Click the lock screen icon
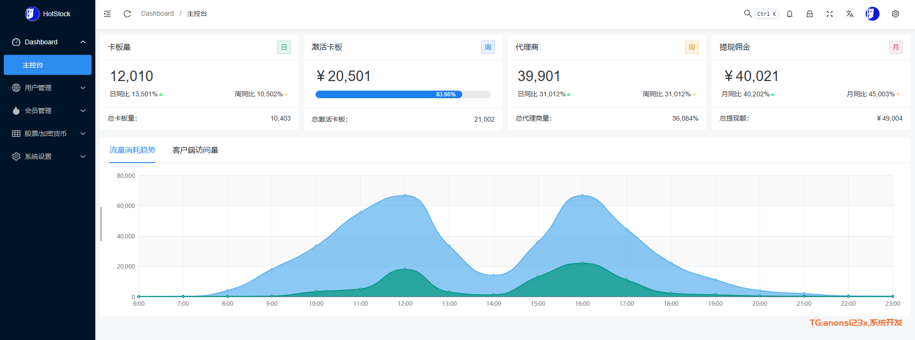 [x=810, y=14]
